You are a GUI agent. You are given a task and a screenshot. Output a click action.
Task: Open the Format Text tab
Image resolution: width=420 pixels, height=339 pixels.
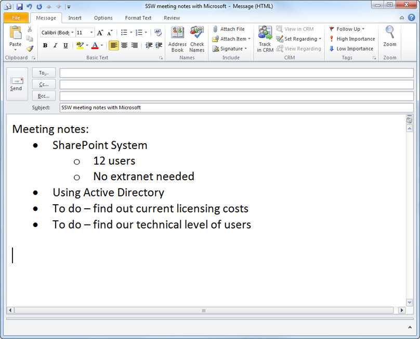pos(138,18)
